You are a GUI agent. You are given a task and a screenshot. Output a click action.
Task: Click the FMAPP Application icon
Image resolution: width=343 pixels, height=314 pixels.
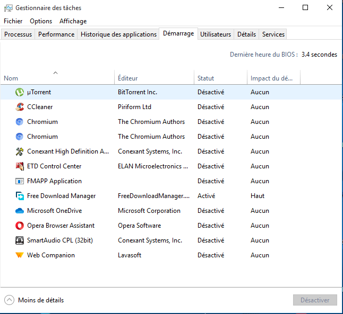click(20, 181)
